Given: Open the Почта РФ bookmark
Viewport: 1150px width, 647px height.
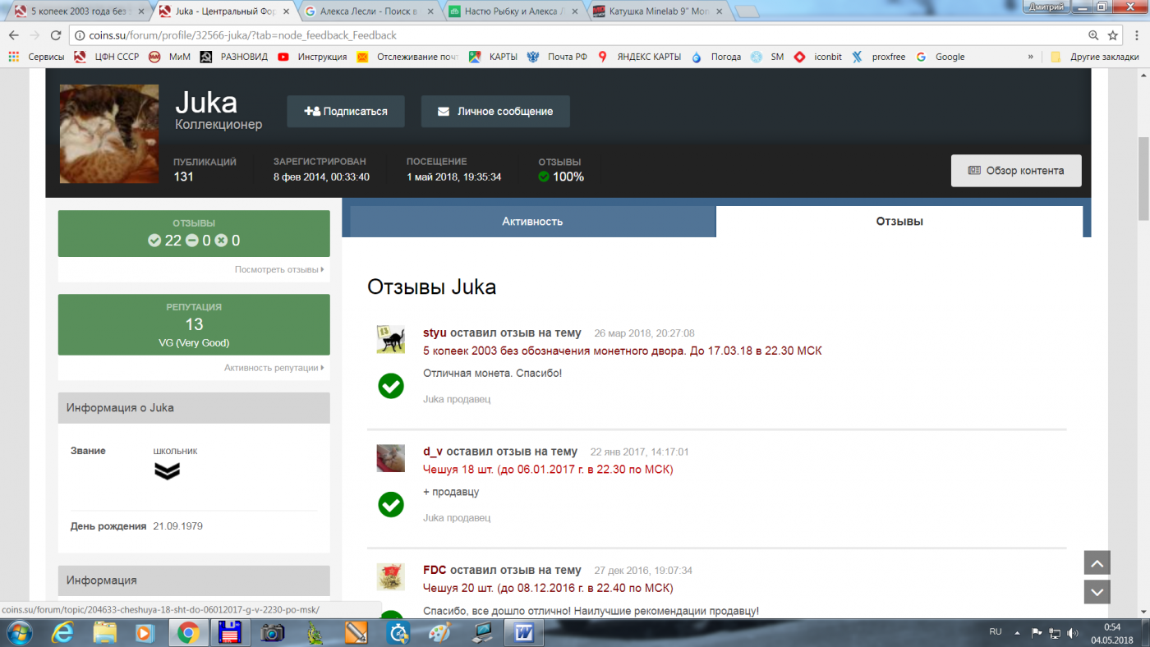Looking at the screenshot, I should [557, 57].
